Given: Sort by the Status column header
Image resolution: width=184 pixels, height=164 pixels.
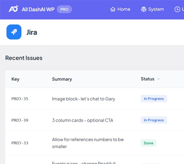Looking at the screenshot, I should click(x=148, y=79).
